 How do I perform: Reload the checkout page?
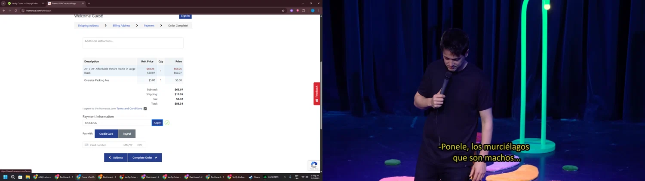coord(16,10)
